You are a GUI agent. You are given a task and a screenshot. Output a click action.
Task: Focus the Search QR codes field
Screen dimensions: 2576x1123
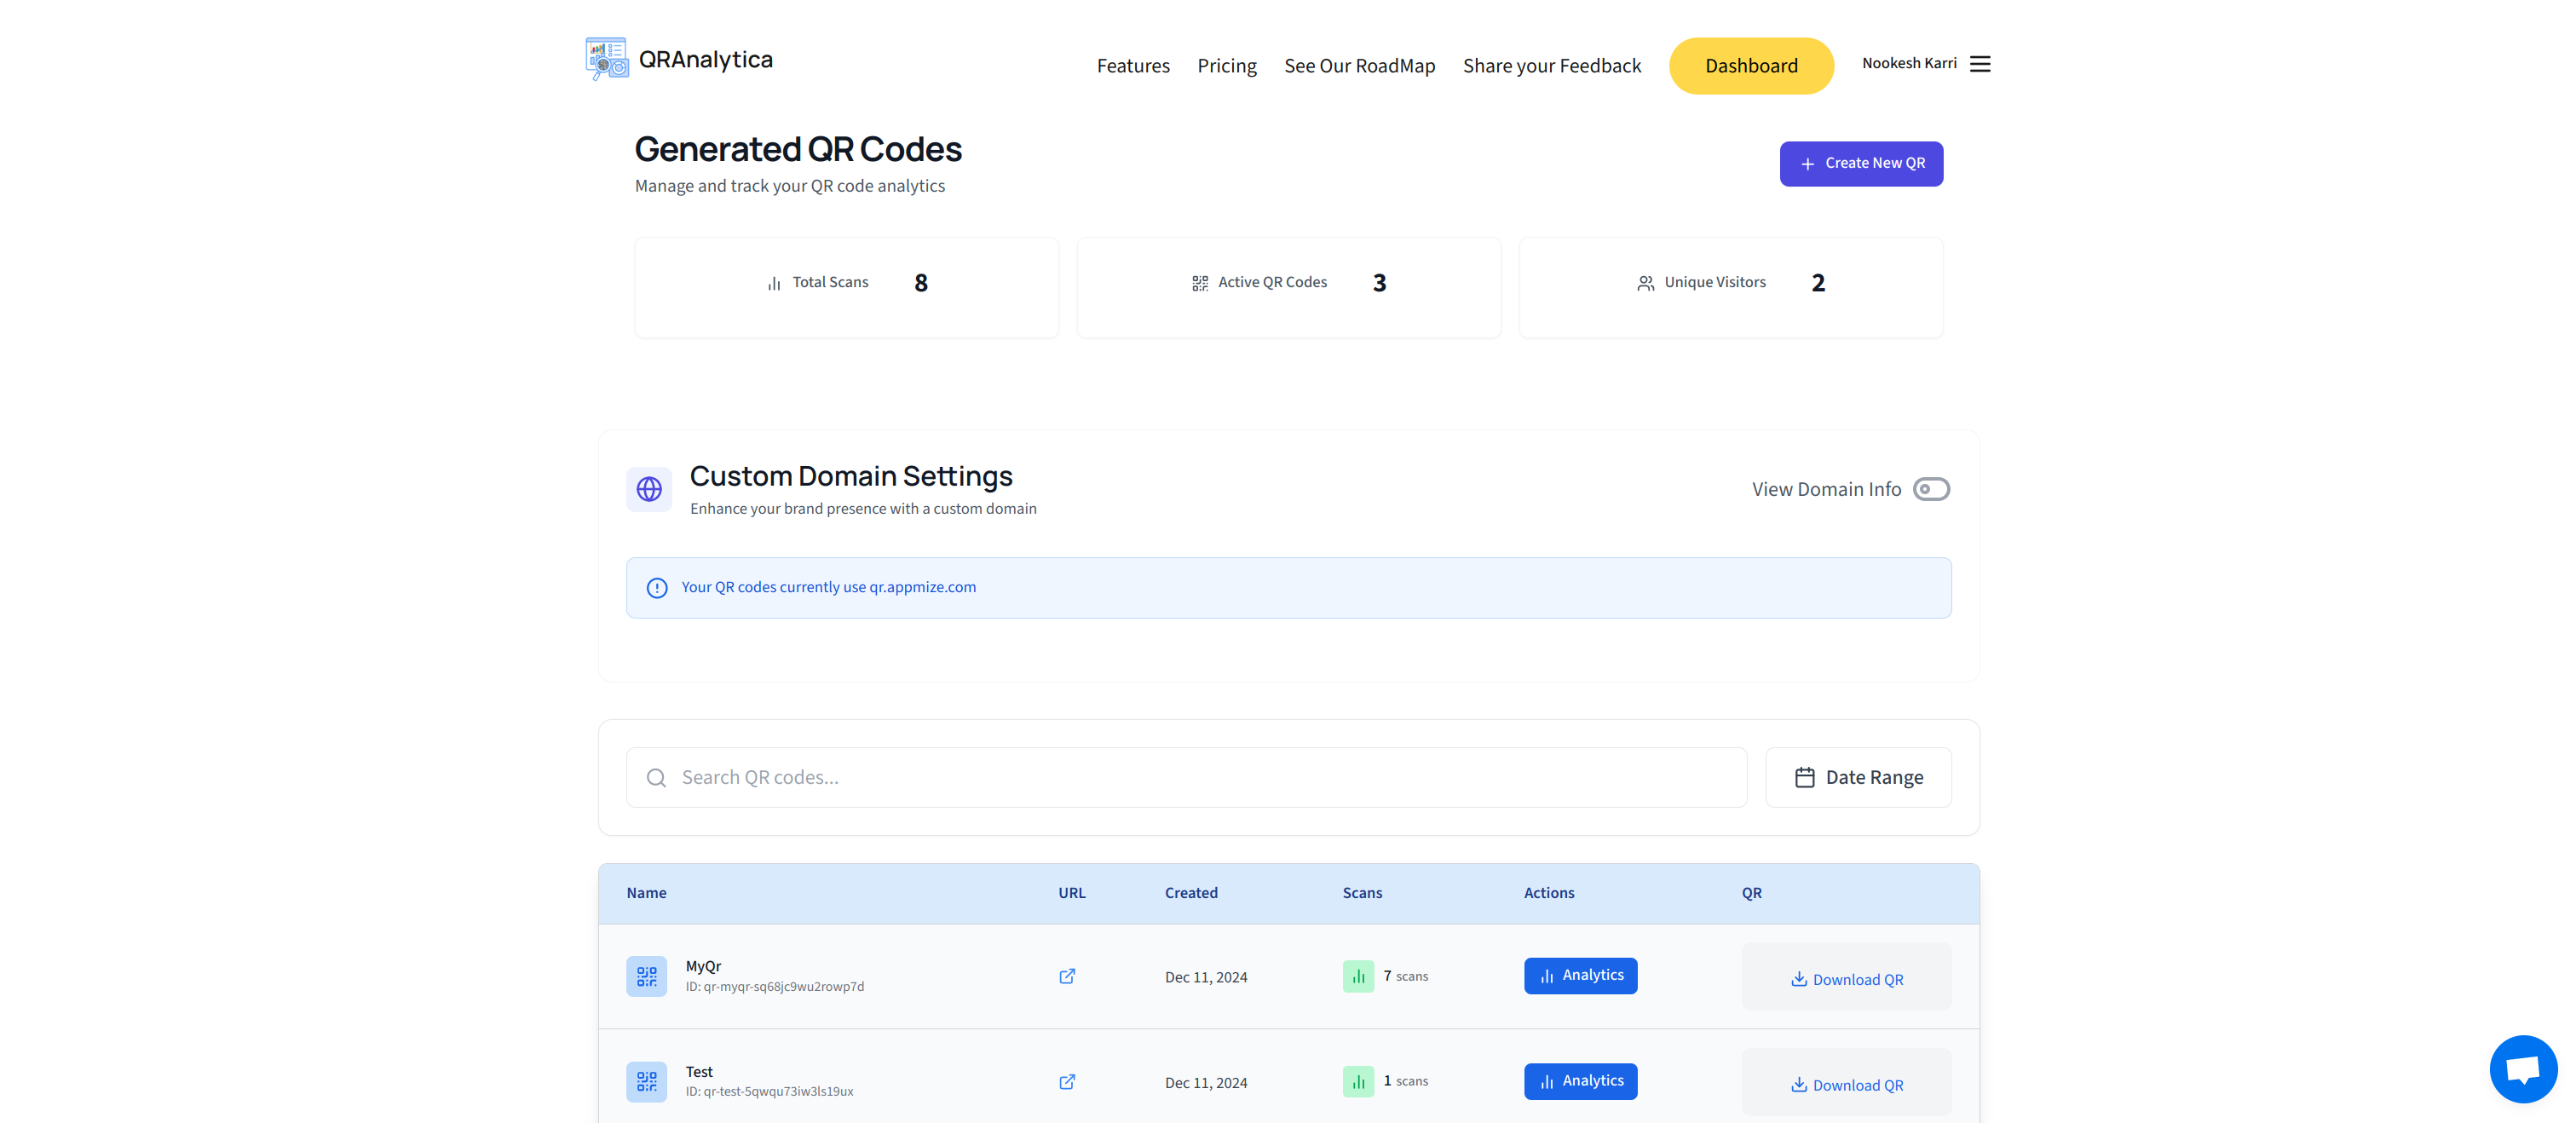[1186, 778]
